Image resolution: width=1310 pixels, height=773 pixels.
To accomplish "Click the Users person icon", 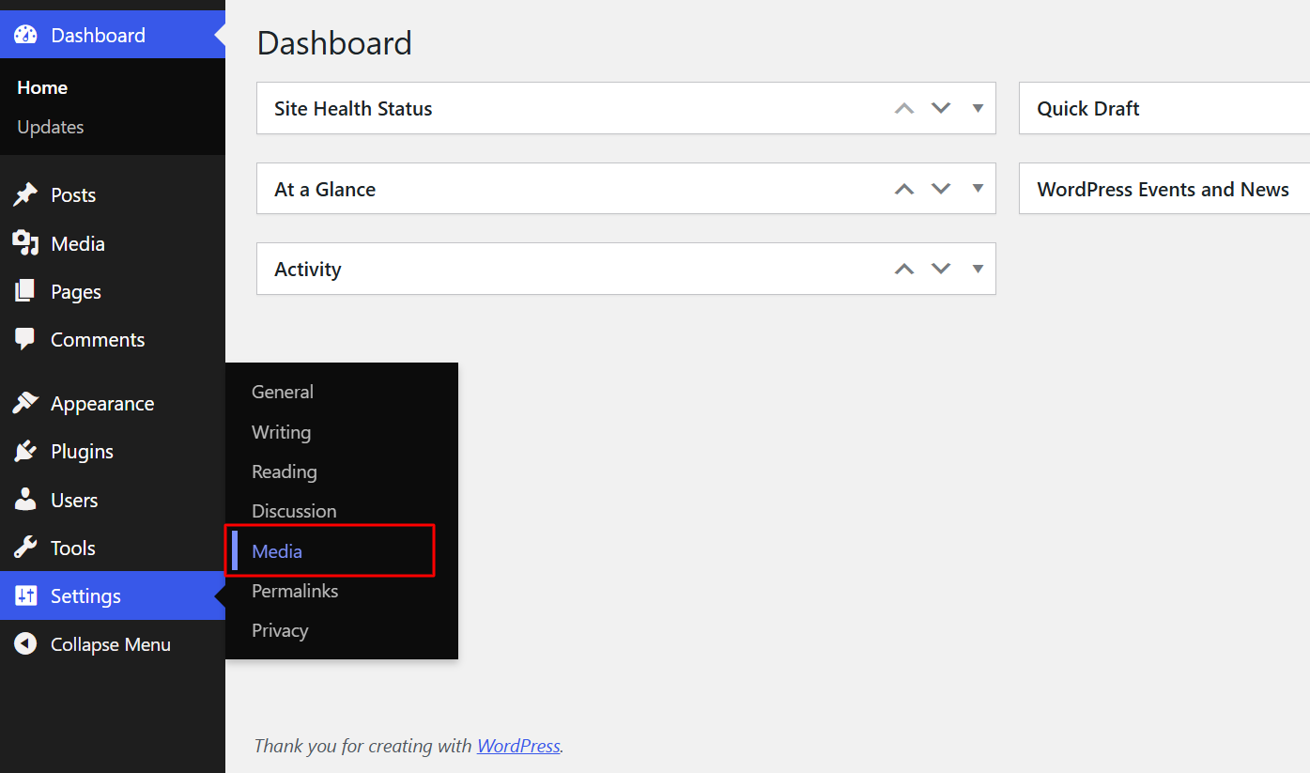I will [x=25, y=500].
